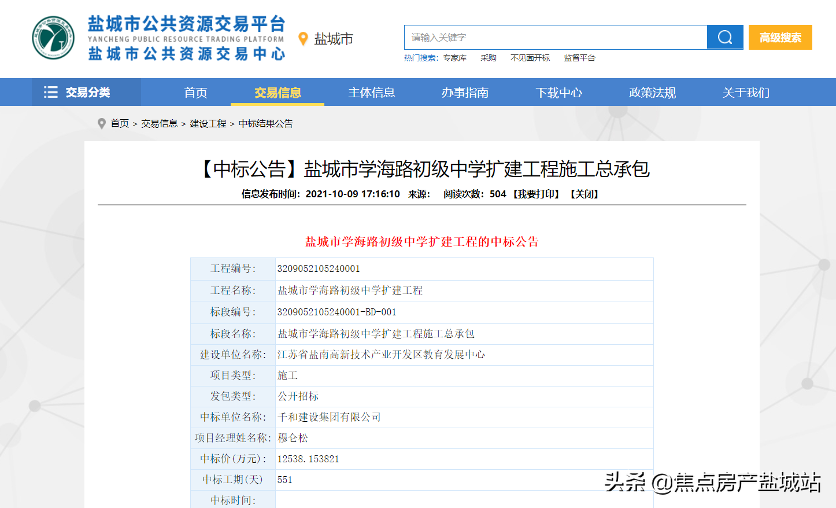Open the 关于我们 navigation tab
This screenshot has height=508, width=836.
point(746,93)
